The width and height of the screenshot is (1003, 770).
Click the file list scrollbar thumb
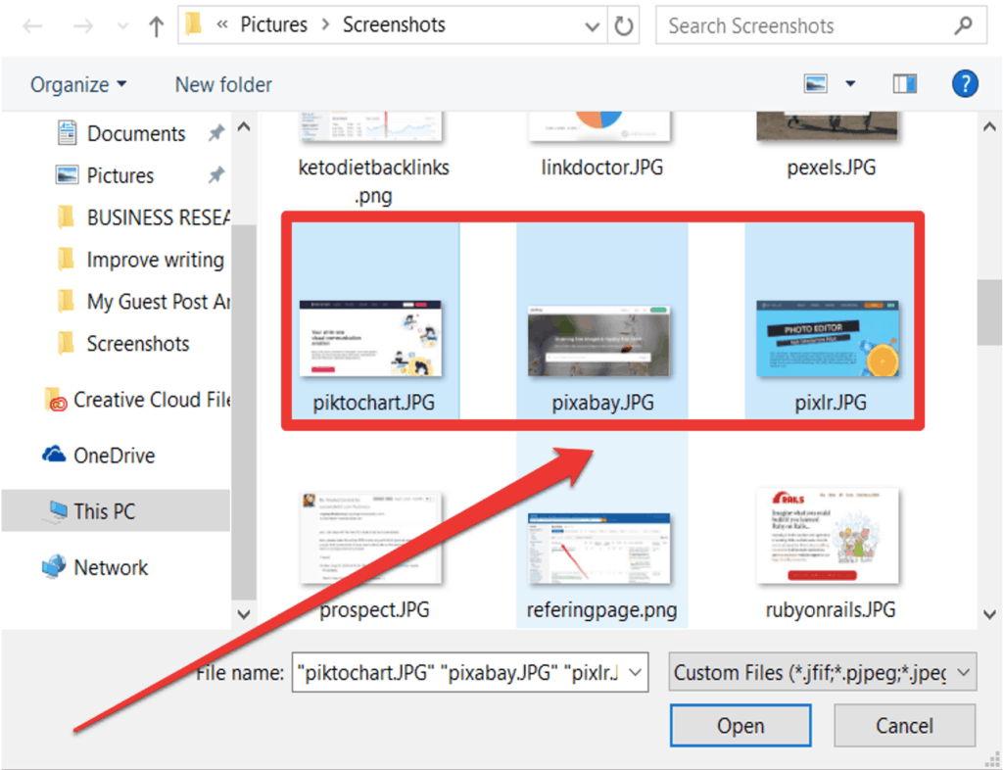pyautogui.click(x=989, y=313)
